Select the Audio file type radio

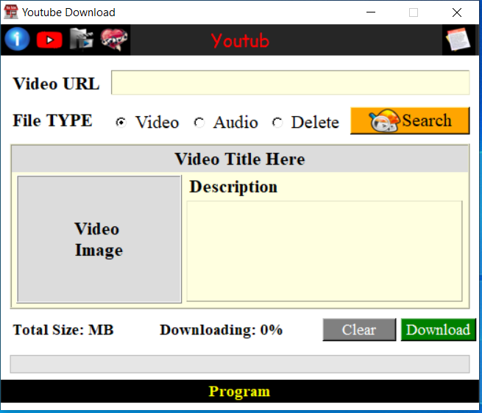(x=199, y=123)
